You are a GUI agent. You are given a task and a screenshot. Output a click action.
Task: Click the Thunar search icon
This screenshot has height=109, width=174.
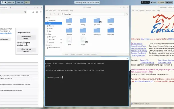(x=127, y=14)
